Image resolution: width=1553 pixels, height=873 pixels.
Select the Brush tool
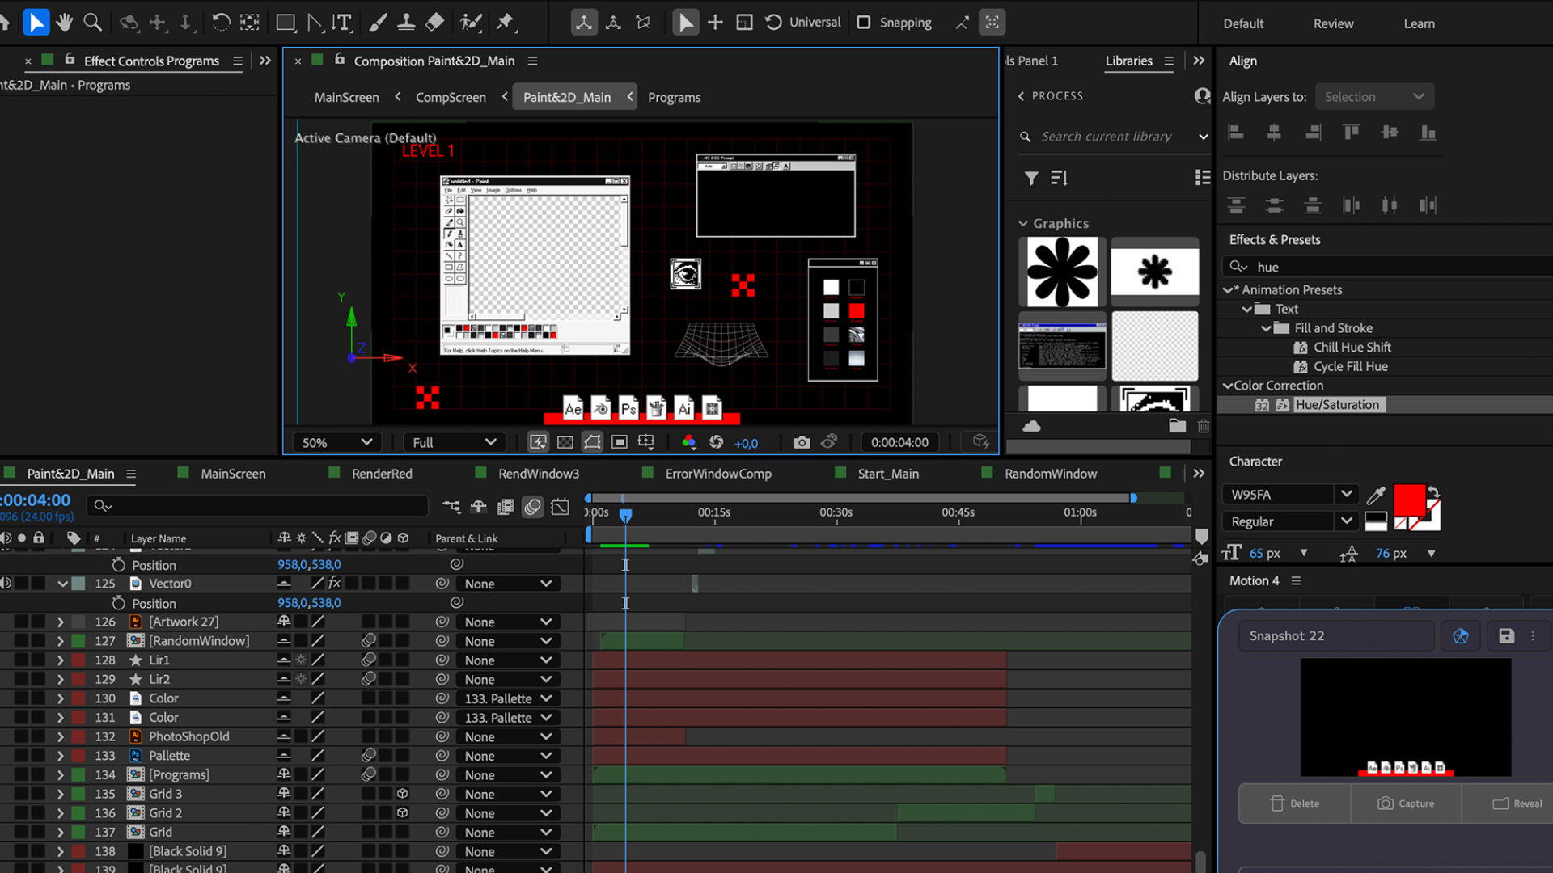tap(378, 22)
